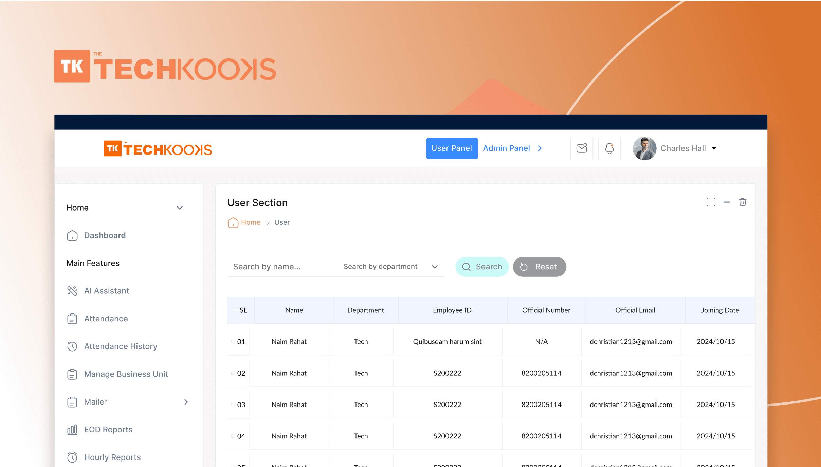
Task: Check the checkbox for row 03
Action: pos(233,405)
